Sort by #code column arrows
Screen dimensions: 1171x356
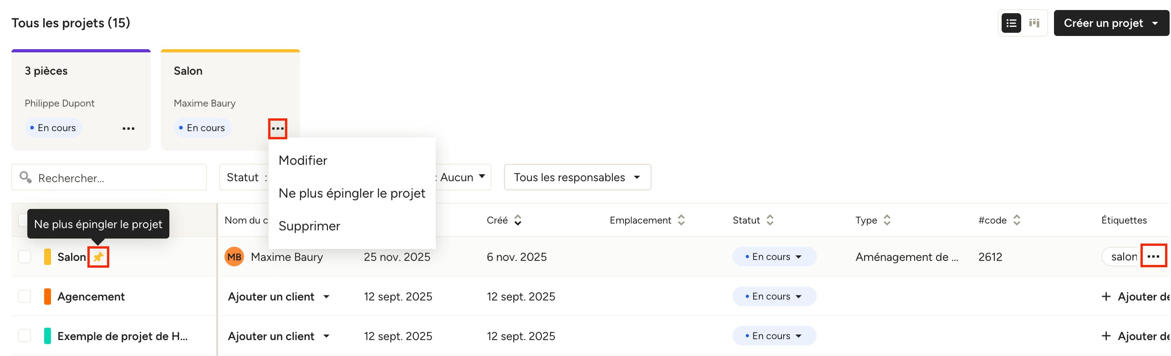[x=1017, y=220]
